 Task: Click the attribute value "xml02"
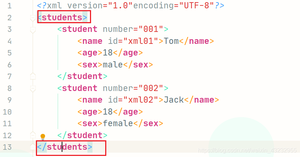pos(141,100)
